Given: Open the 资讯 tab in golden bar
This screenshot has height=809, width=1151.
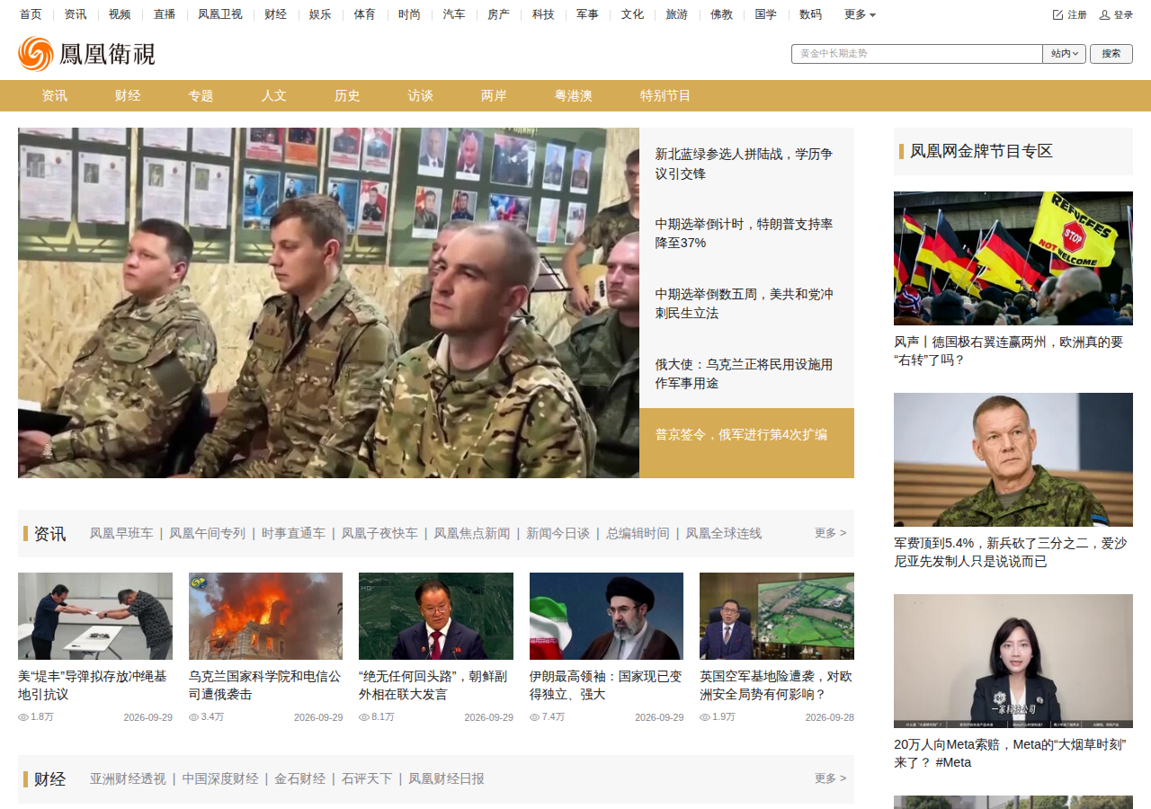Looking at the screenshot, I should pyautogui.click(x=54, y=95).
